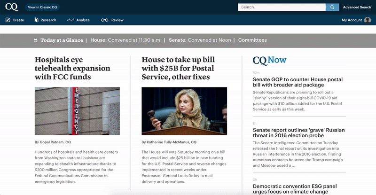This screenshot has height=195, width=376.
Task: Open the Create menu
Action: (x=15, y=20)
